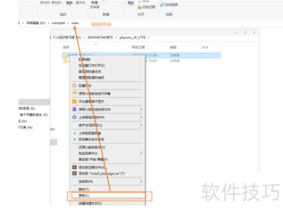
Task: Expand the 授予访问权限(G) submenu arrow
Action: pos(141,125)
